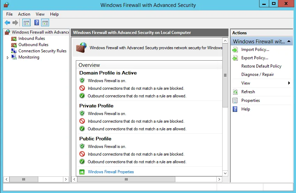Click the Back arrow toolbar icon
This screenshot has width=296, height=193.
click(x=7, y=23)
